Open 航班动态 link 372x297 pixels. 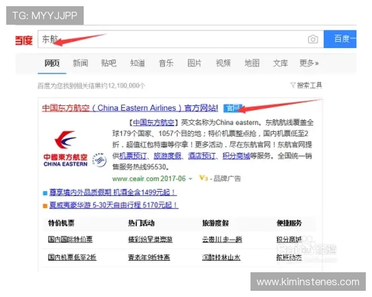click(289, 257)
